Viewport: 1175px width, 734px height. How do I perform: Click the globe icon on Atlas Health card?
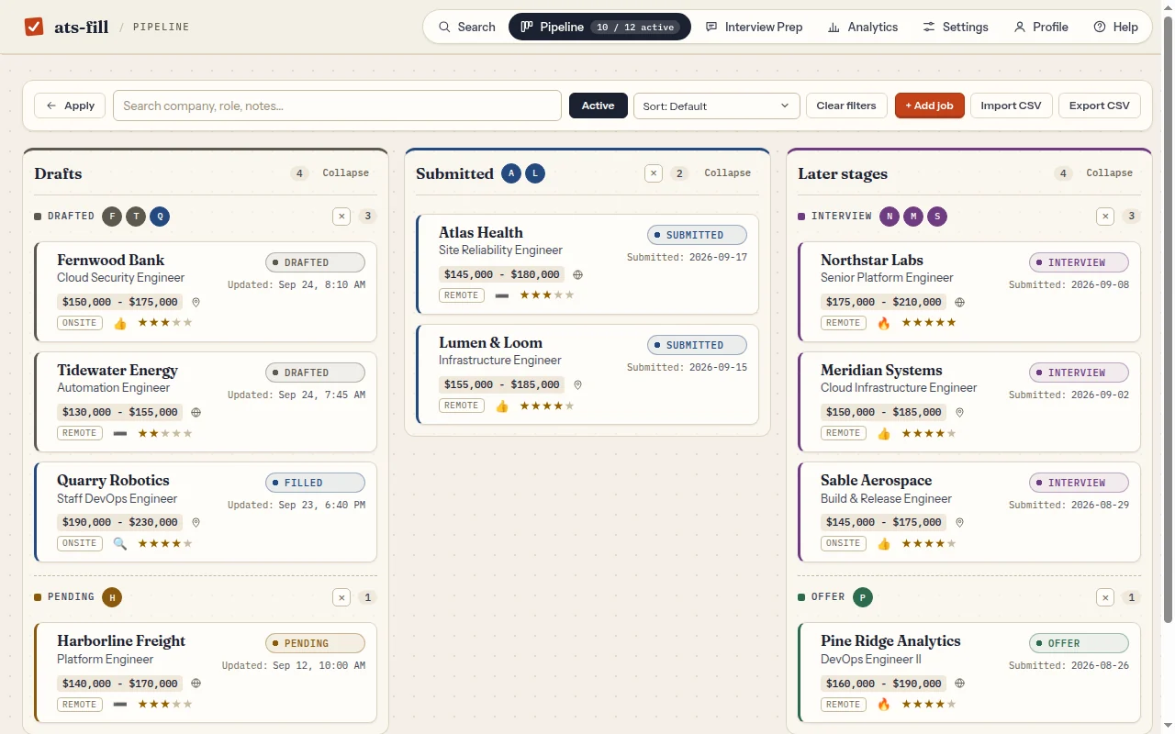coord(577,274)
